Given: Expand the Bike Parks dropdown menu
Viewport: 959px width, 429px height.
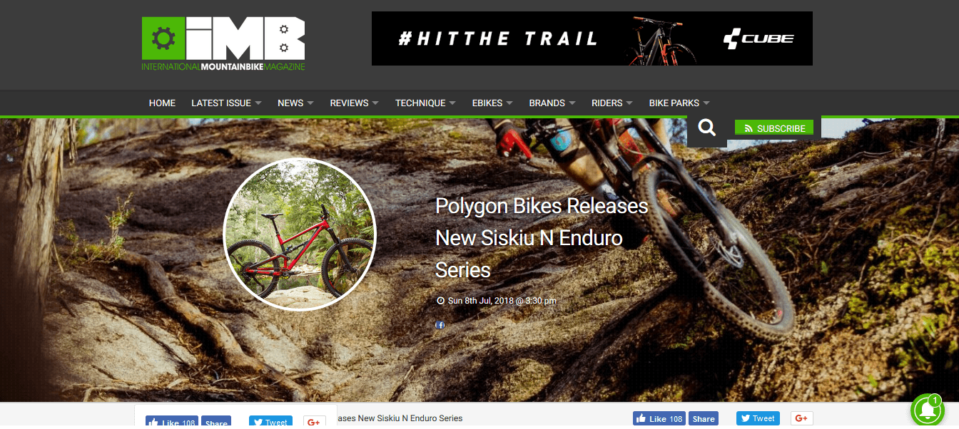Looking at the screenshot, I should pos(679,103).
